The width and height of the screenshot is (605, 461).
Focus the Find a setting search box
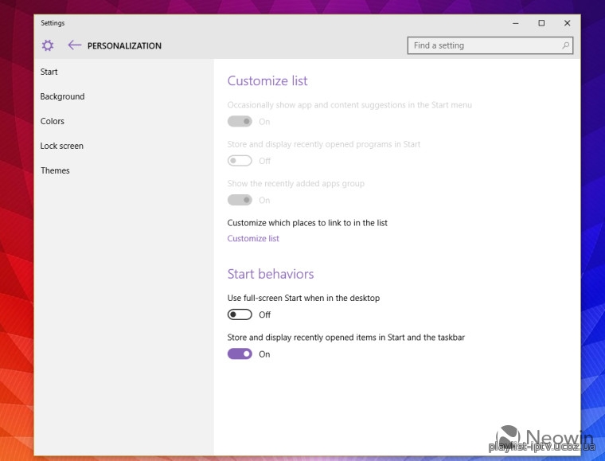tap(490, 45)
